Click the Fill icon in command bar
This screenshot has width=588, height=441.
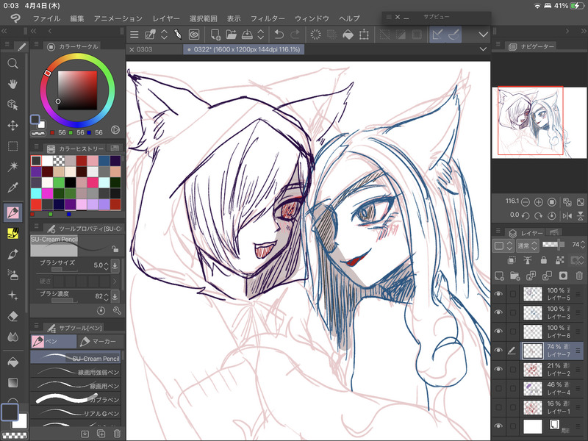tap(348, 35)
